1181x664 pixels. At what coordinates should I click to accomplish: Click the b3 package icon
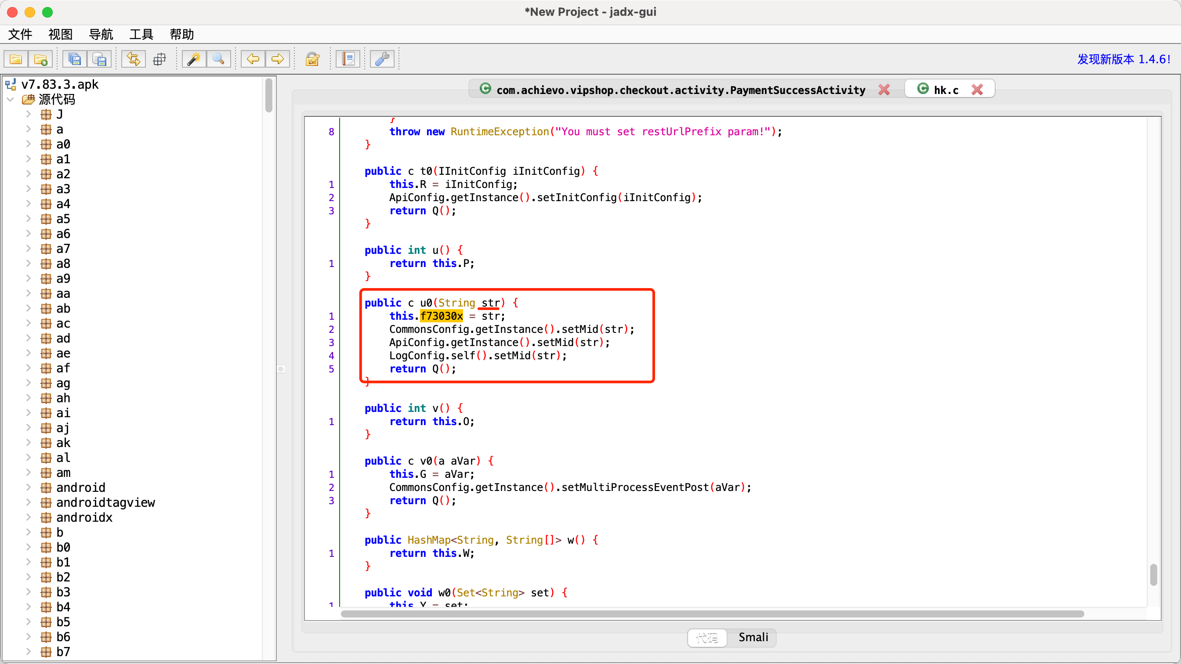46,592
